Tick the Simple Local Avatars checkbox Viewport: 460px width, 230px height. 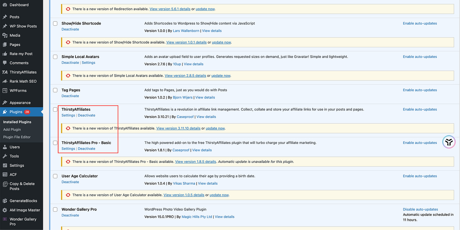tap(55, 57)
